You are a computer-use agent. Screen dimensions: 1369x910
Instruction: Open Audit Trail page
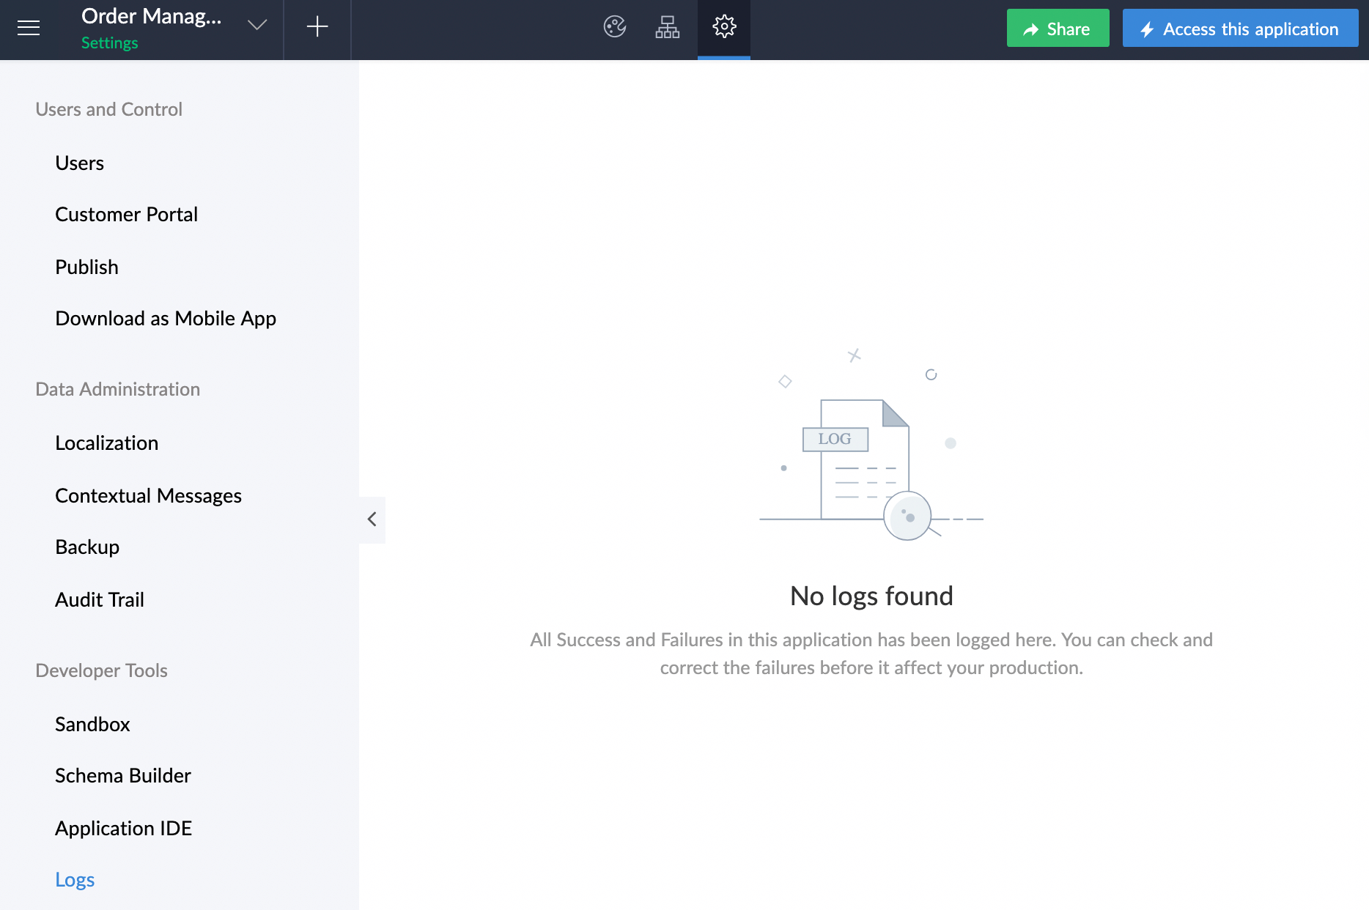pyautogui.click(x=100, y=599)
